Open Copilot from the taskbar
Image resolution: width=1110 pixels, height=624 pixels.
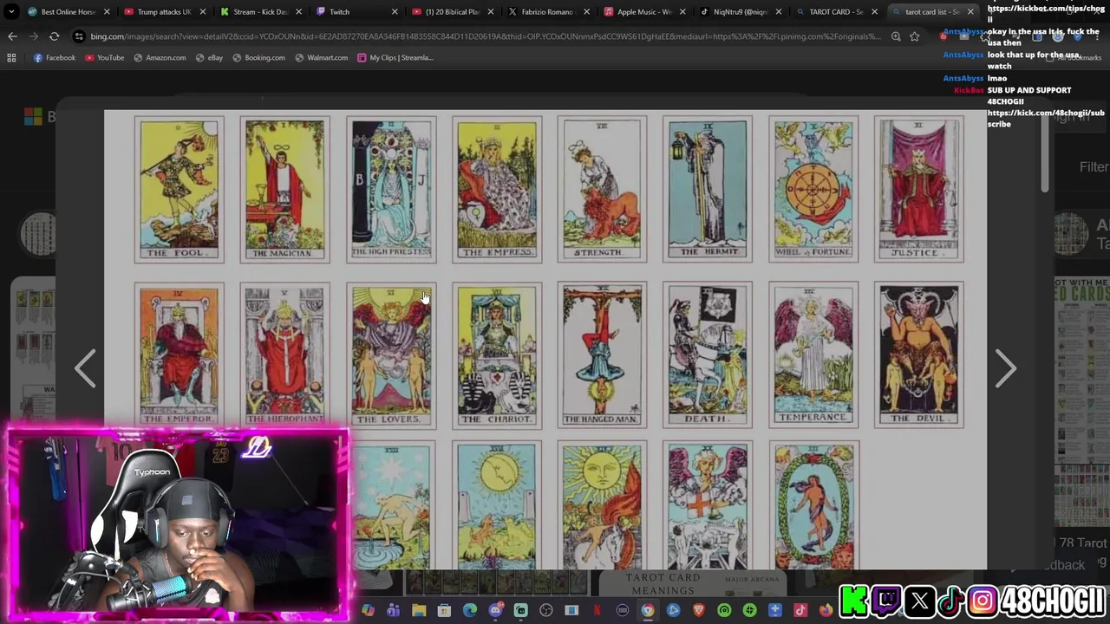[x=368, y=610]
